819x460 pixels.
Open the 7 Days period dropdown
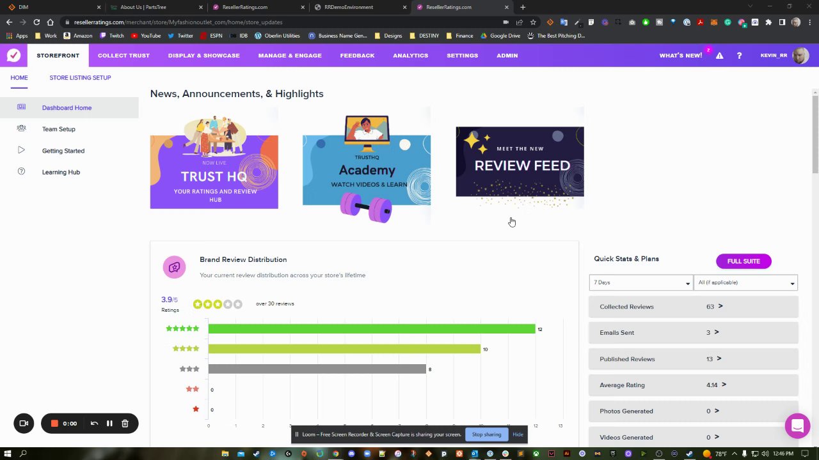[640, 282]
